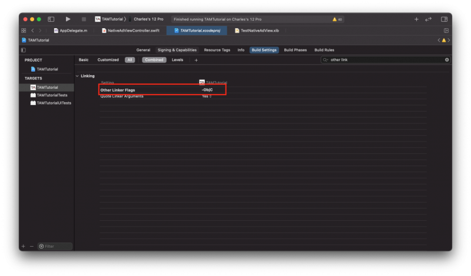The image size is (471, 276).
Task: Go forward with the right chevron in tab bar
Action: pyautogui.click(x=40, y=31)
